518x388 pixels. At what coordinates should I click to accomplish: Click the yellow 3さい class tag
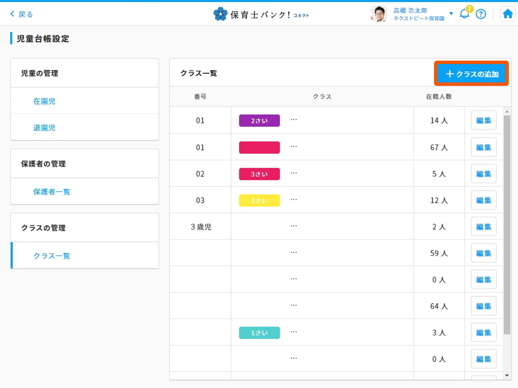(259, 200)
